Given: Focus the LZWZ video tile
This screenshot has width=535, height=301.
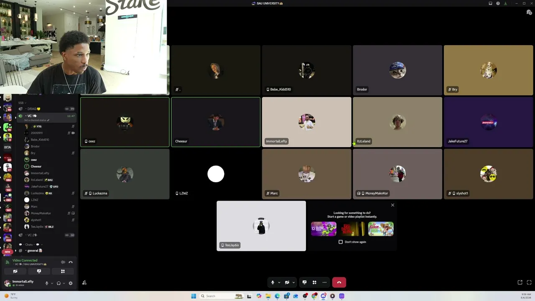Looking at the screenshot, I should point(216,174).
